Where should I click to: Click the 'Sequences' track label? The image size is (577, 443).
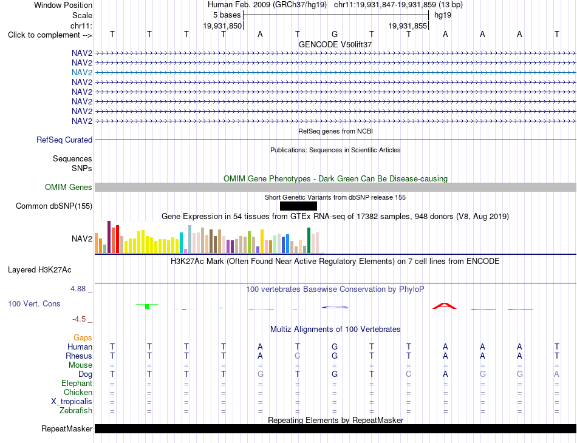(x=72, y=158)
